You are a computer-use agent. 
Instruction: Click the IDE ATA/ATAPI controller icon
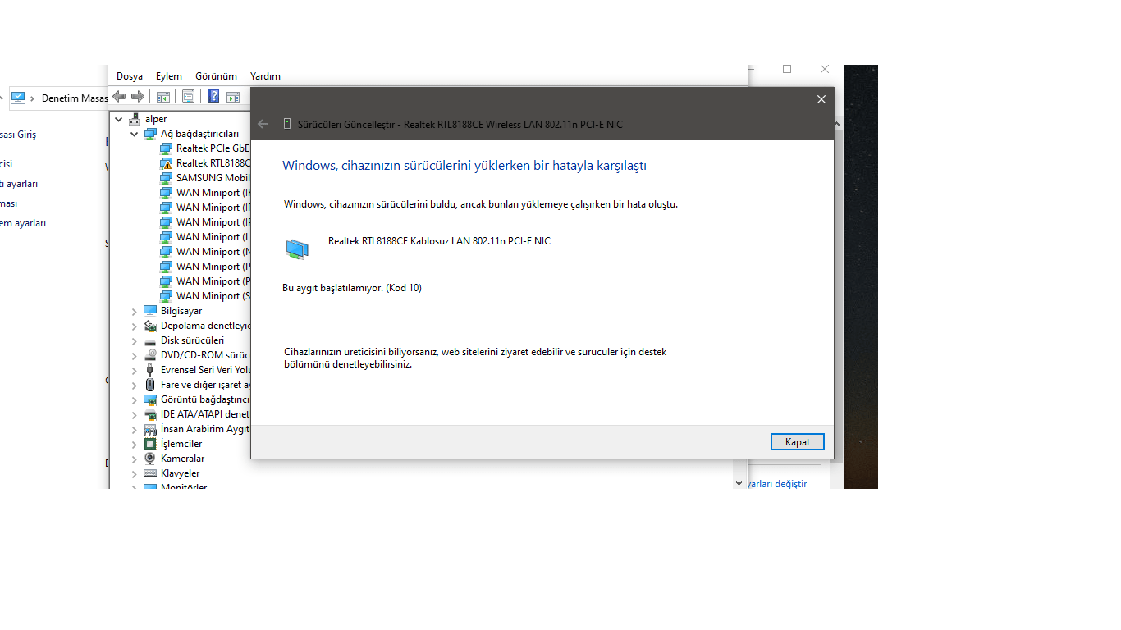(150, 414)
